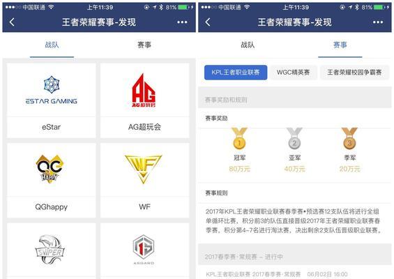Switch to 战队 tab on right screen
394x279 pixels.
coord(248,45)
